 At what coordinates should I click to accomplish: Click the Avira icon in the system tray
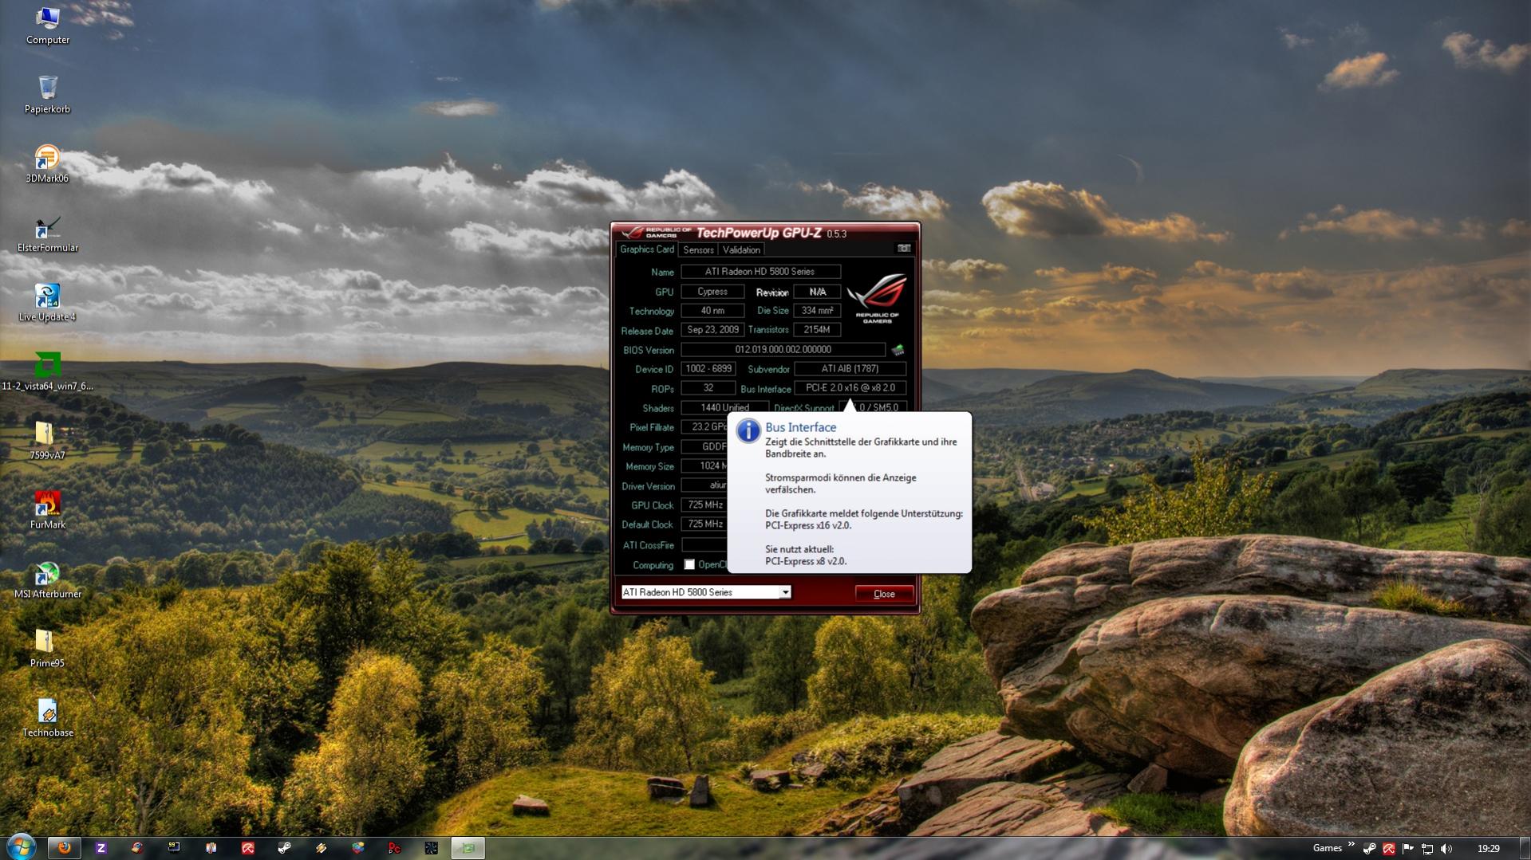click(1389, 849)
